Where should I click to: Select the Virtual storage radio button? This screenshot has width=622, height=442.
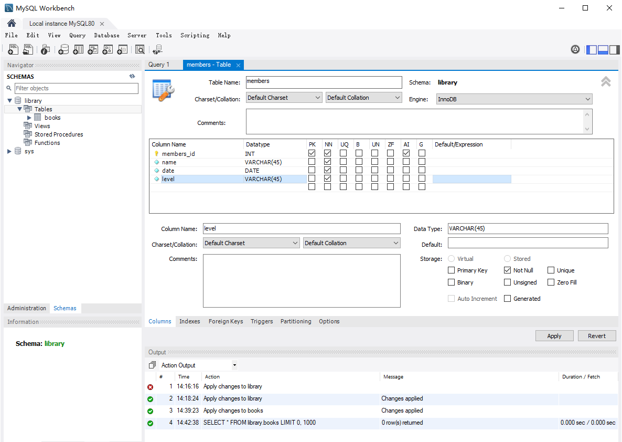(451, 258)
